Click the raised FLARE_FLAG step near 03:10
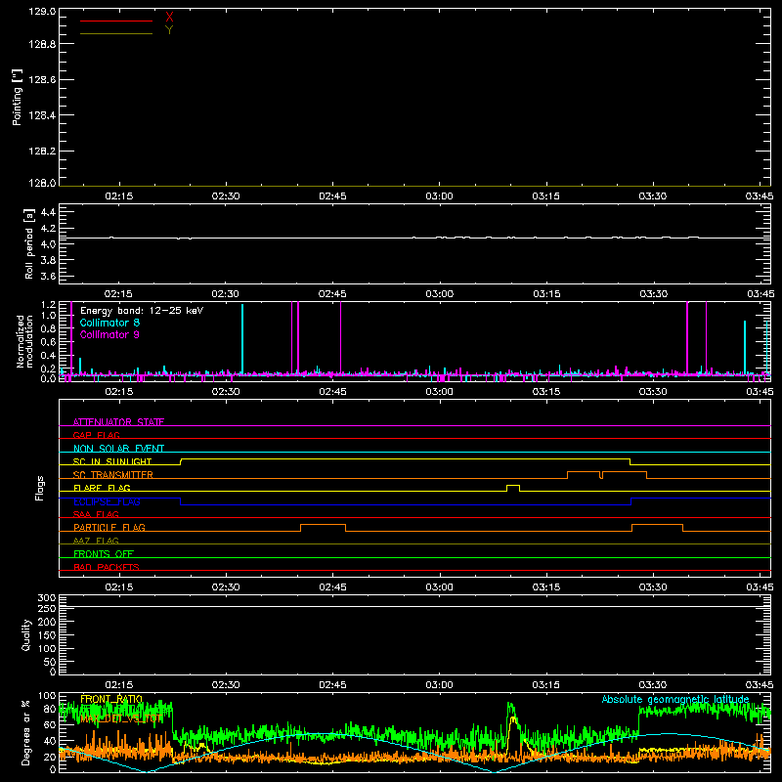 (513, 485)
